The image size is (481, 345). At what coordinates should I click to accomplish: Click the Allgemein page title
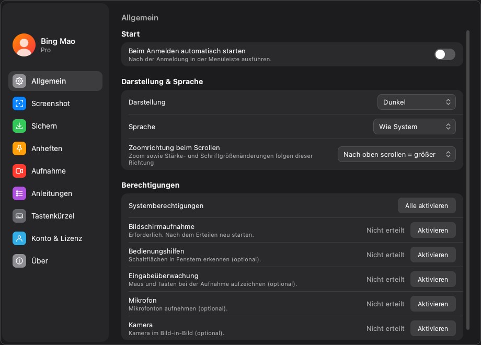[140, 18]
